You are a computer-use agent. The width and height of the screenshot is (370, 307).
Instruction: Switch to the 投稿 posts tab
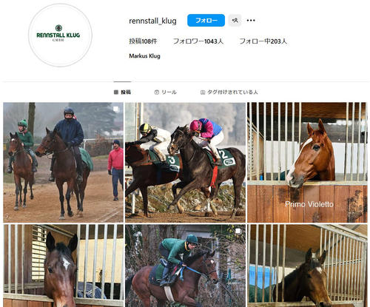(x=122, y=92)
